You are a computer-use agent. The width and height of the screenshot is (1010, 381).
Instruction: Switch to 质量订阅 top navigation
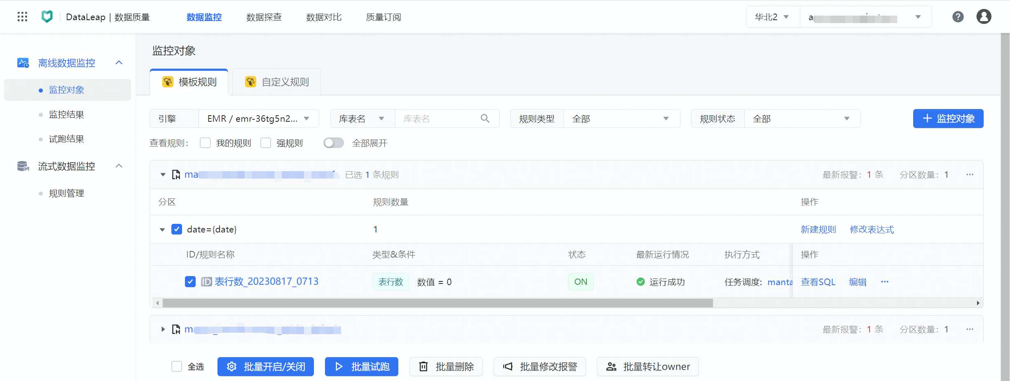click(x=383, y=17)
